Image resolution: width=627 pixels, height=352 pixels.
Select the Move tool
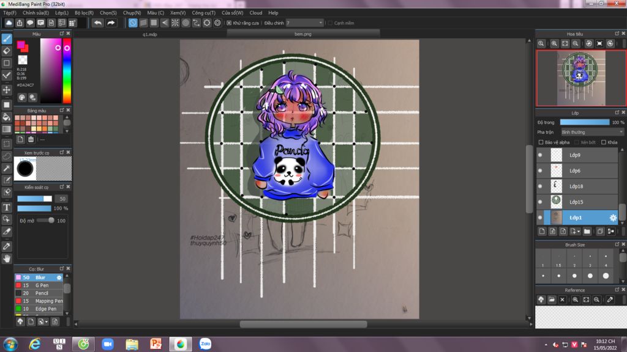[7, 90]
